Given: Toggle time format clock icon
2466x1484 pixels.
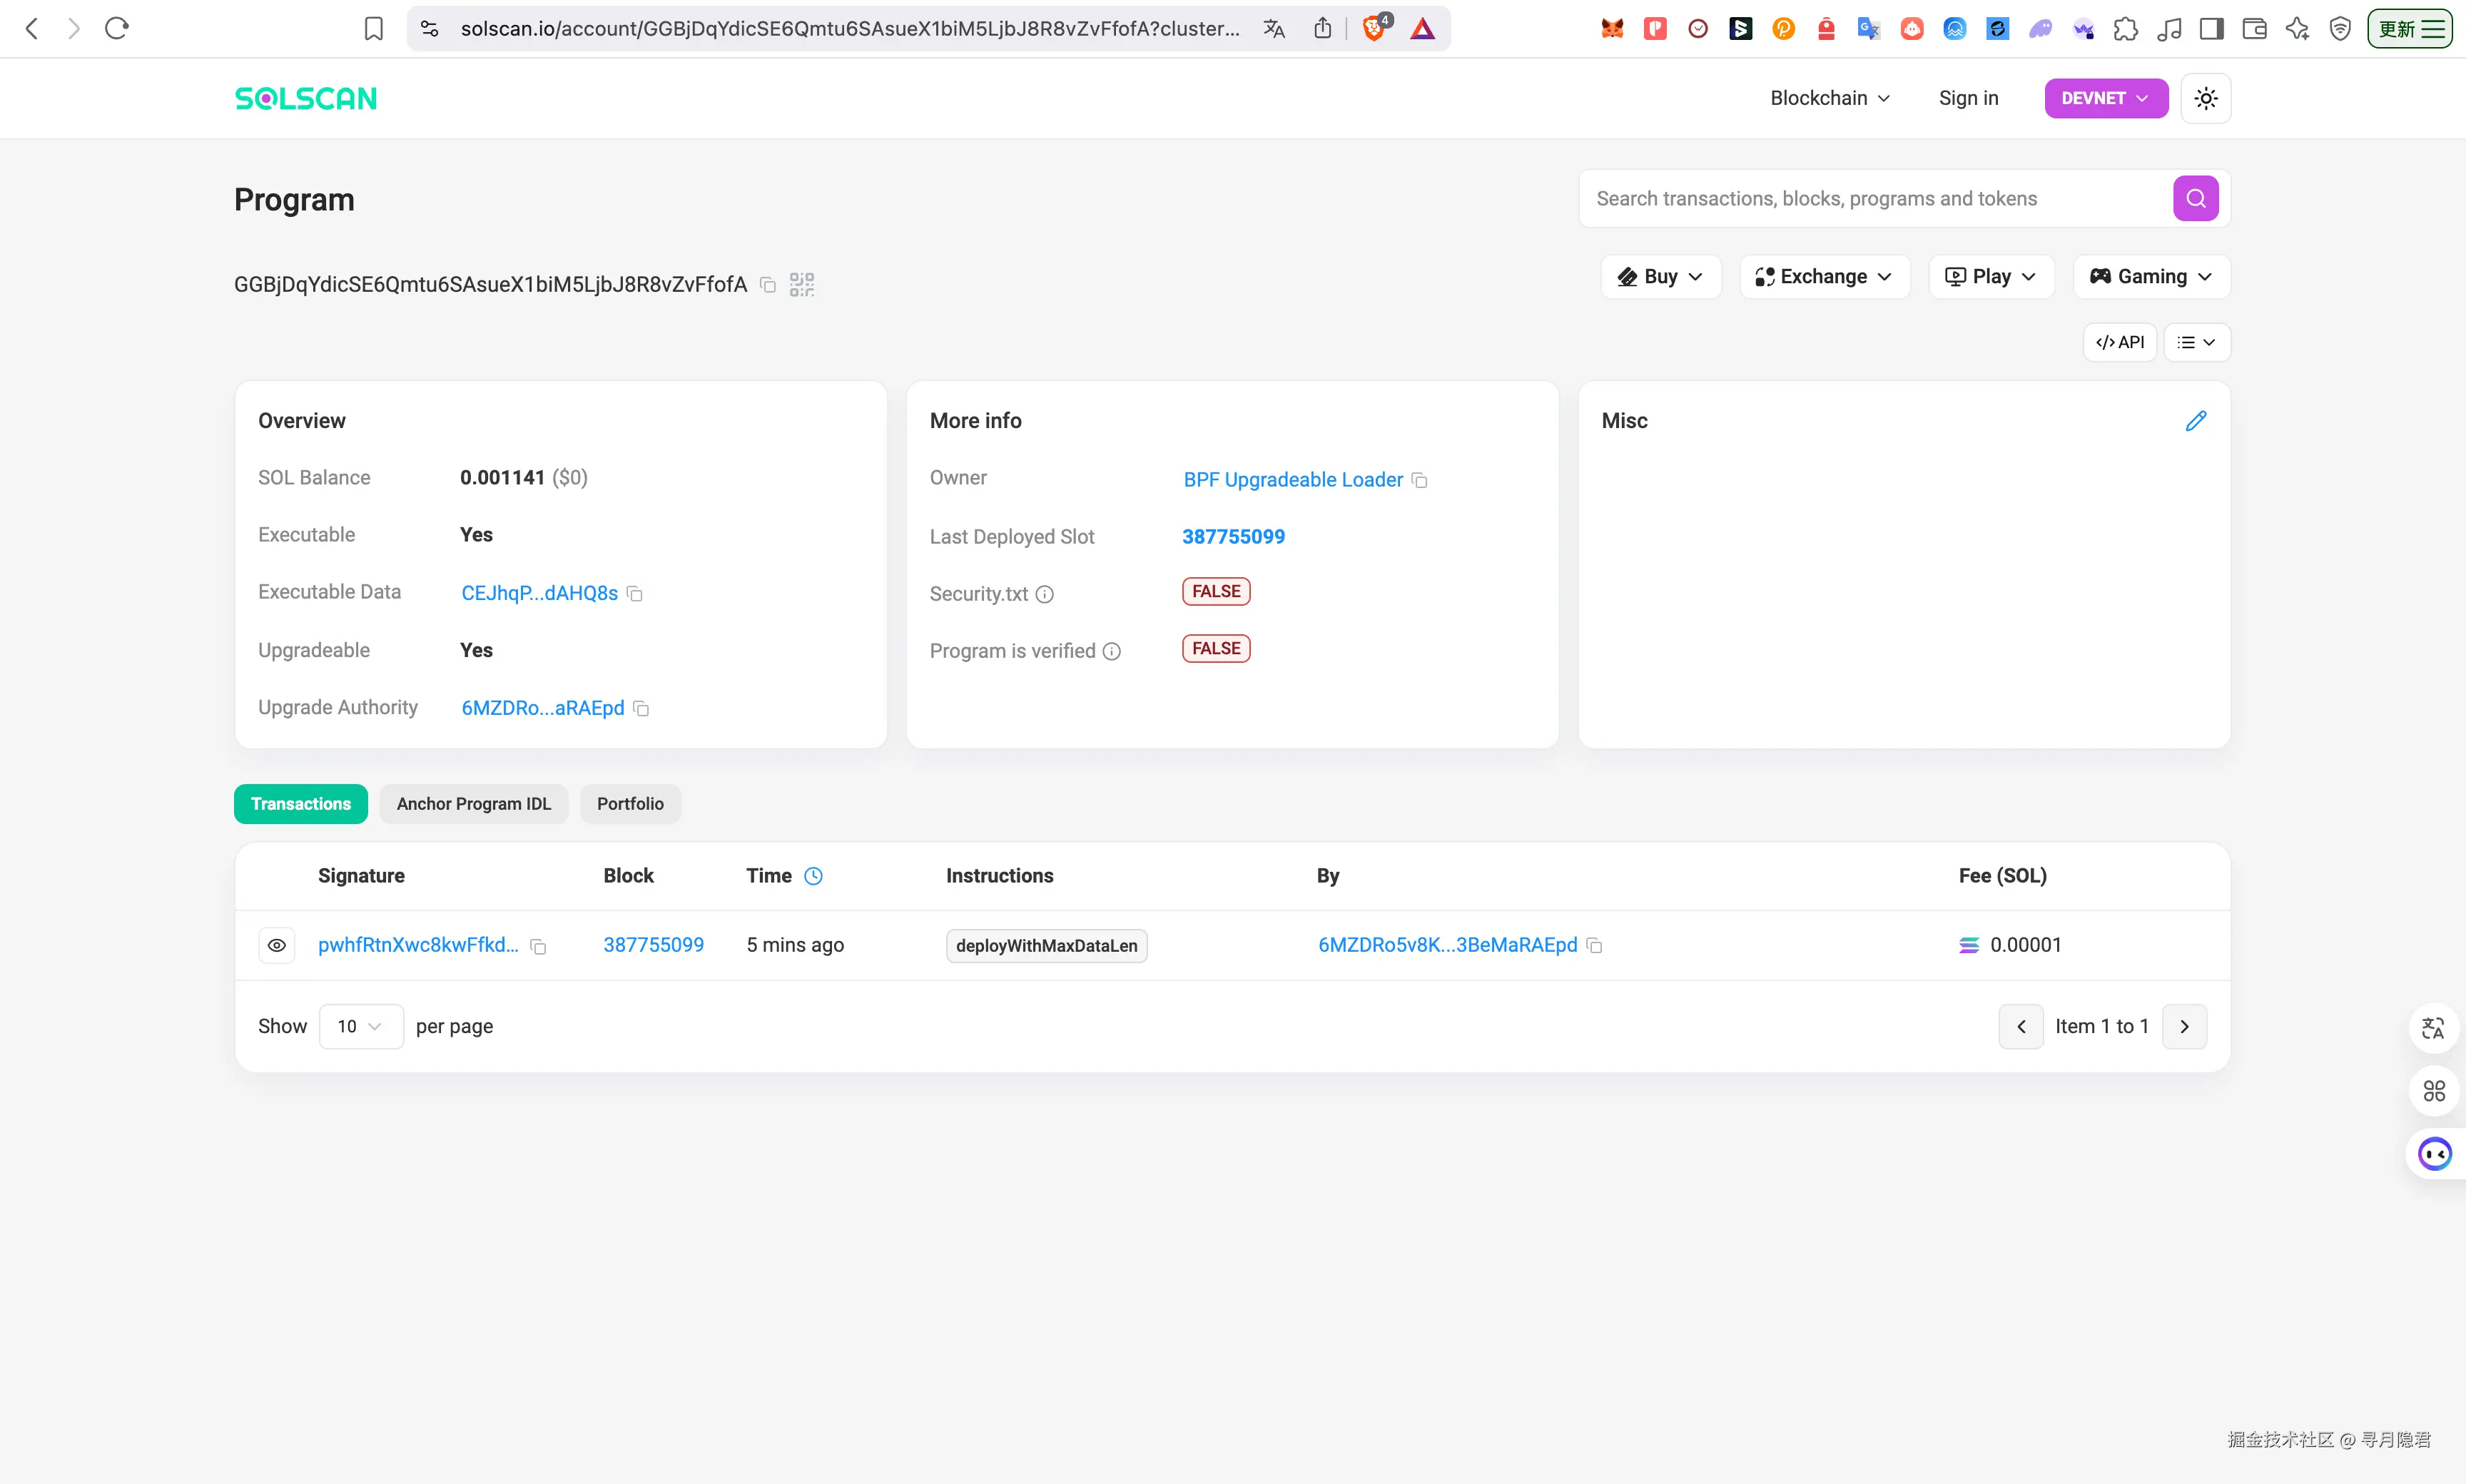Looking at the screenshot, I should pyautogui.click(x=814, y=876).
